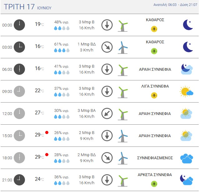Image resolution: width=200 pixels, height=192 pixels.
Task: Click the wind turbine icon at 15:00
Action: pos(123,136)
